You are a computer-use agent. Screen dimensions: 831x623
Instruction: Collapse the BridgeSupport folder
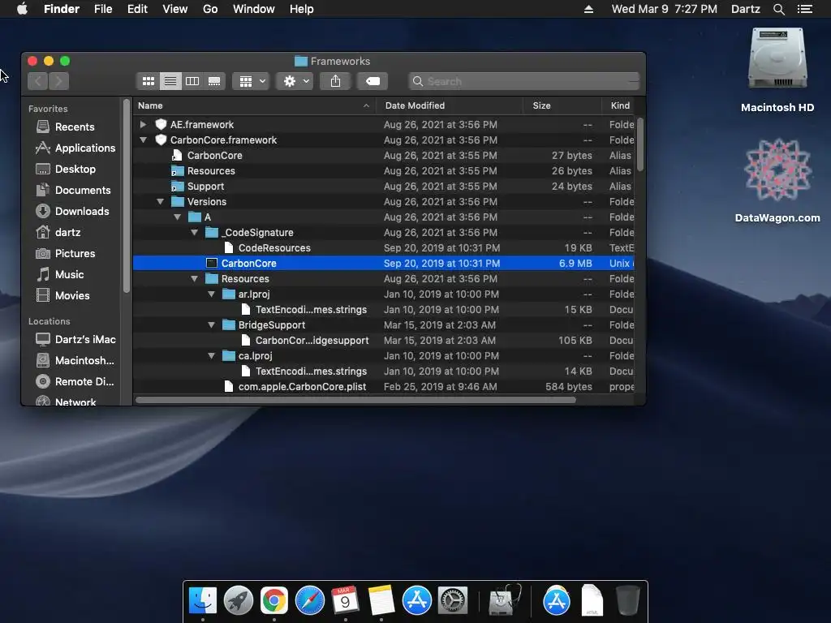(212, 324)
